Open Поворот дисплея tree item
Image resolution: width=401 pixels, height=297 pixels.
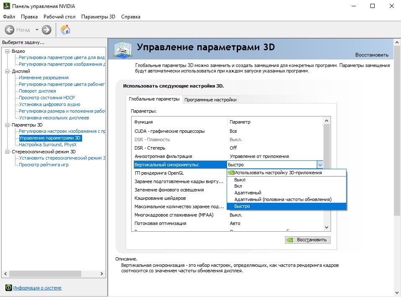38,91
